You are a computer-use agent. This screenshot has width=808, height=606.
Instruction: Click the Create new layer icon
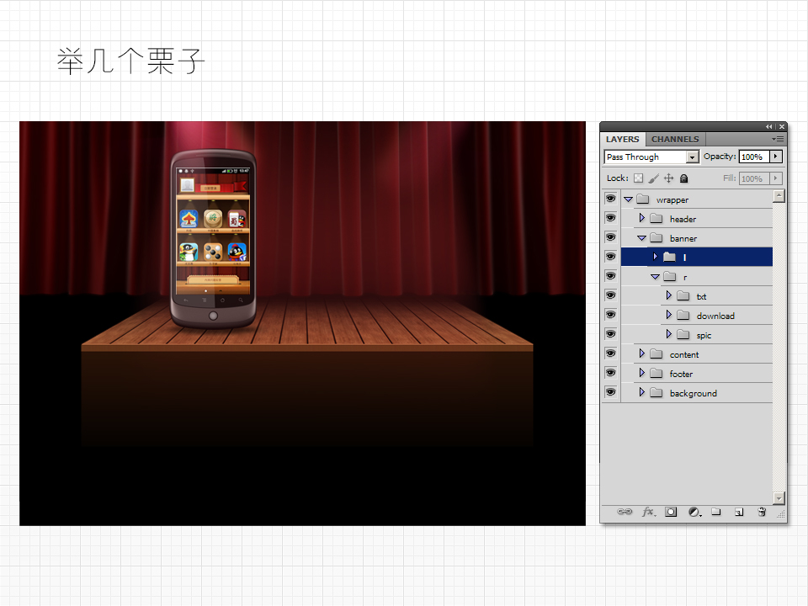click(x=739, y=512)
